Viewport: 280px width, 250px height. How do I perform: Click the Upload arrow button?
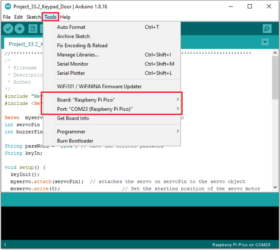pos(19,29)
